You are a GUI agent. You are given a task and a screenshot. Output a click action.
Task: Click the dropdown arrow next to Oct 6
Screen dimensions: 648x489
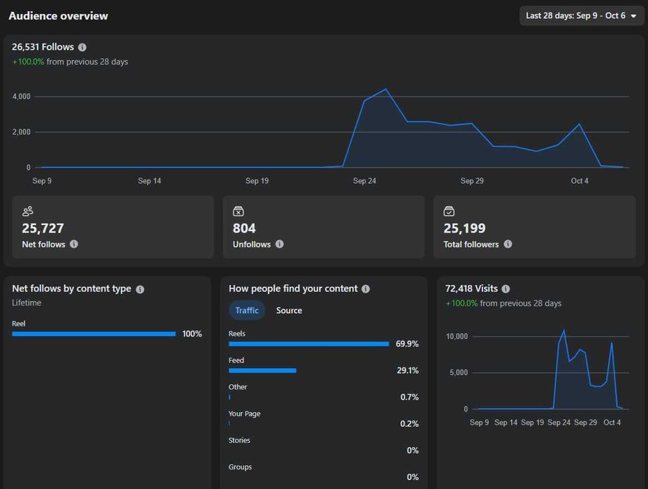(x=633, y=16)
